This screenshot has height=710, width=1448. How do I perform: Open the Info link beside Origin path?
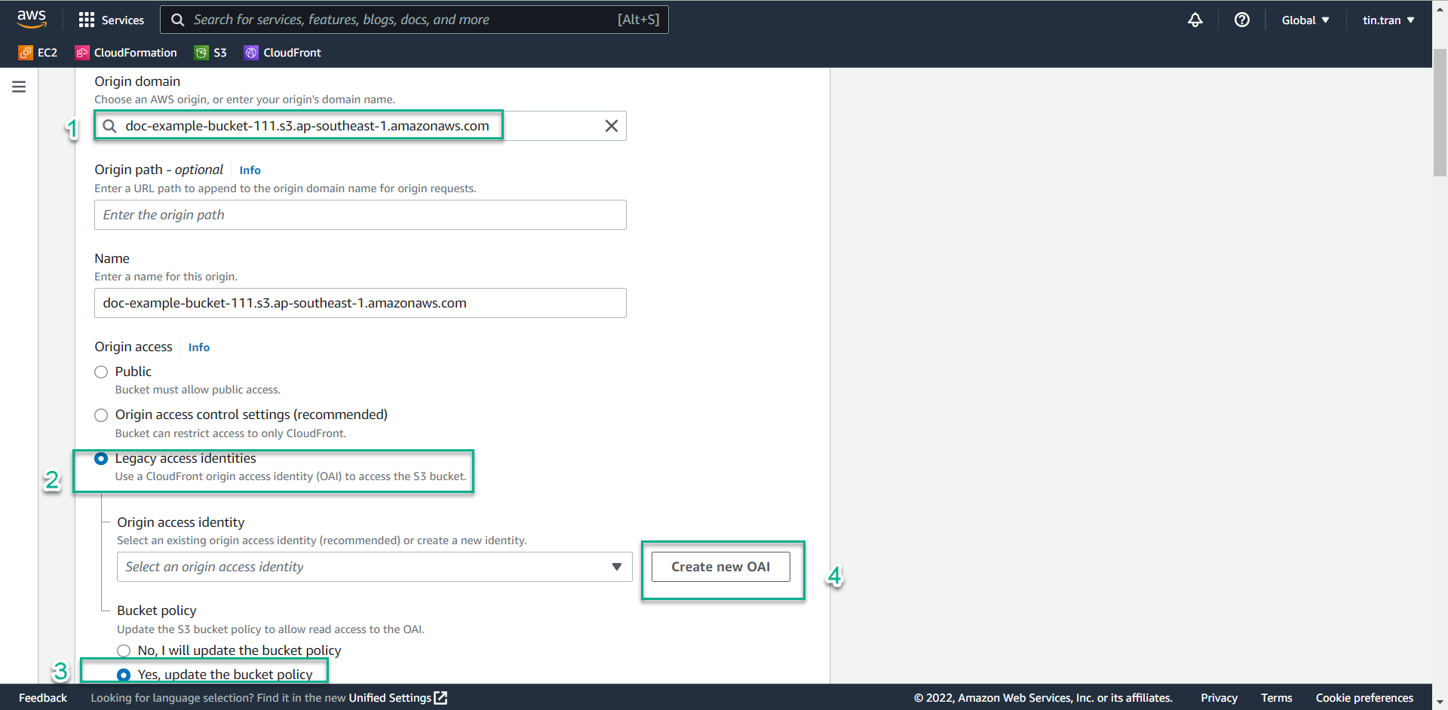pos(250,170)
